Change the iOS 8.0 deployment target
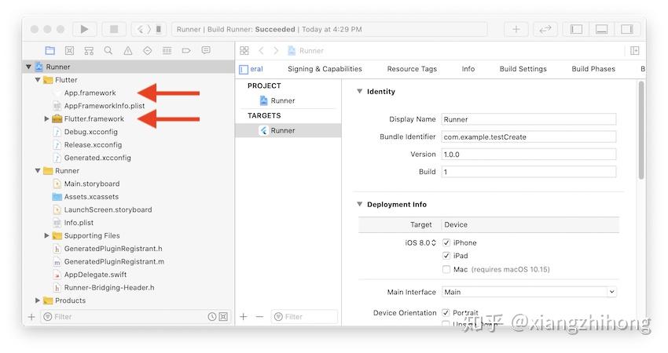This screenshot has width=668, height=353. coord(420,243)
